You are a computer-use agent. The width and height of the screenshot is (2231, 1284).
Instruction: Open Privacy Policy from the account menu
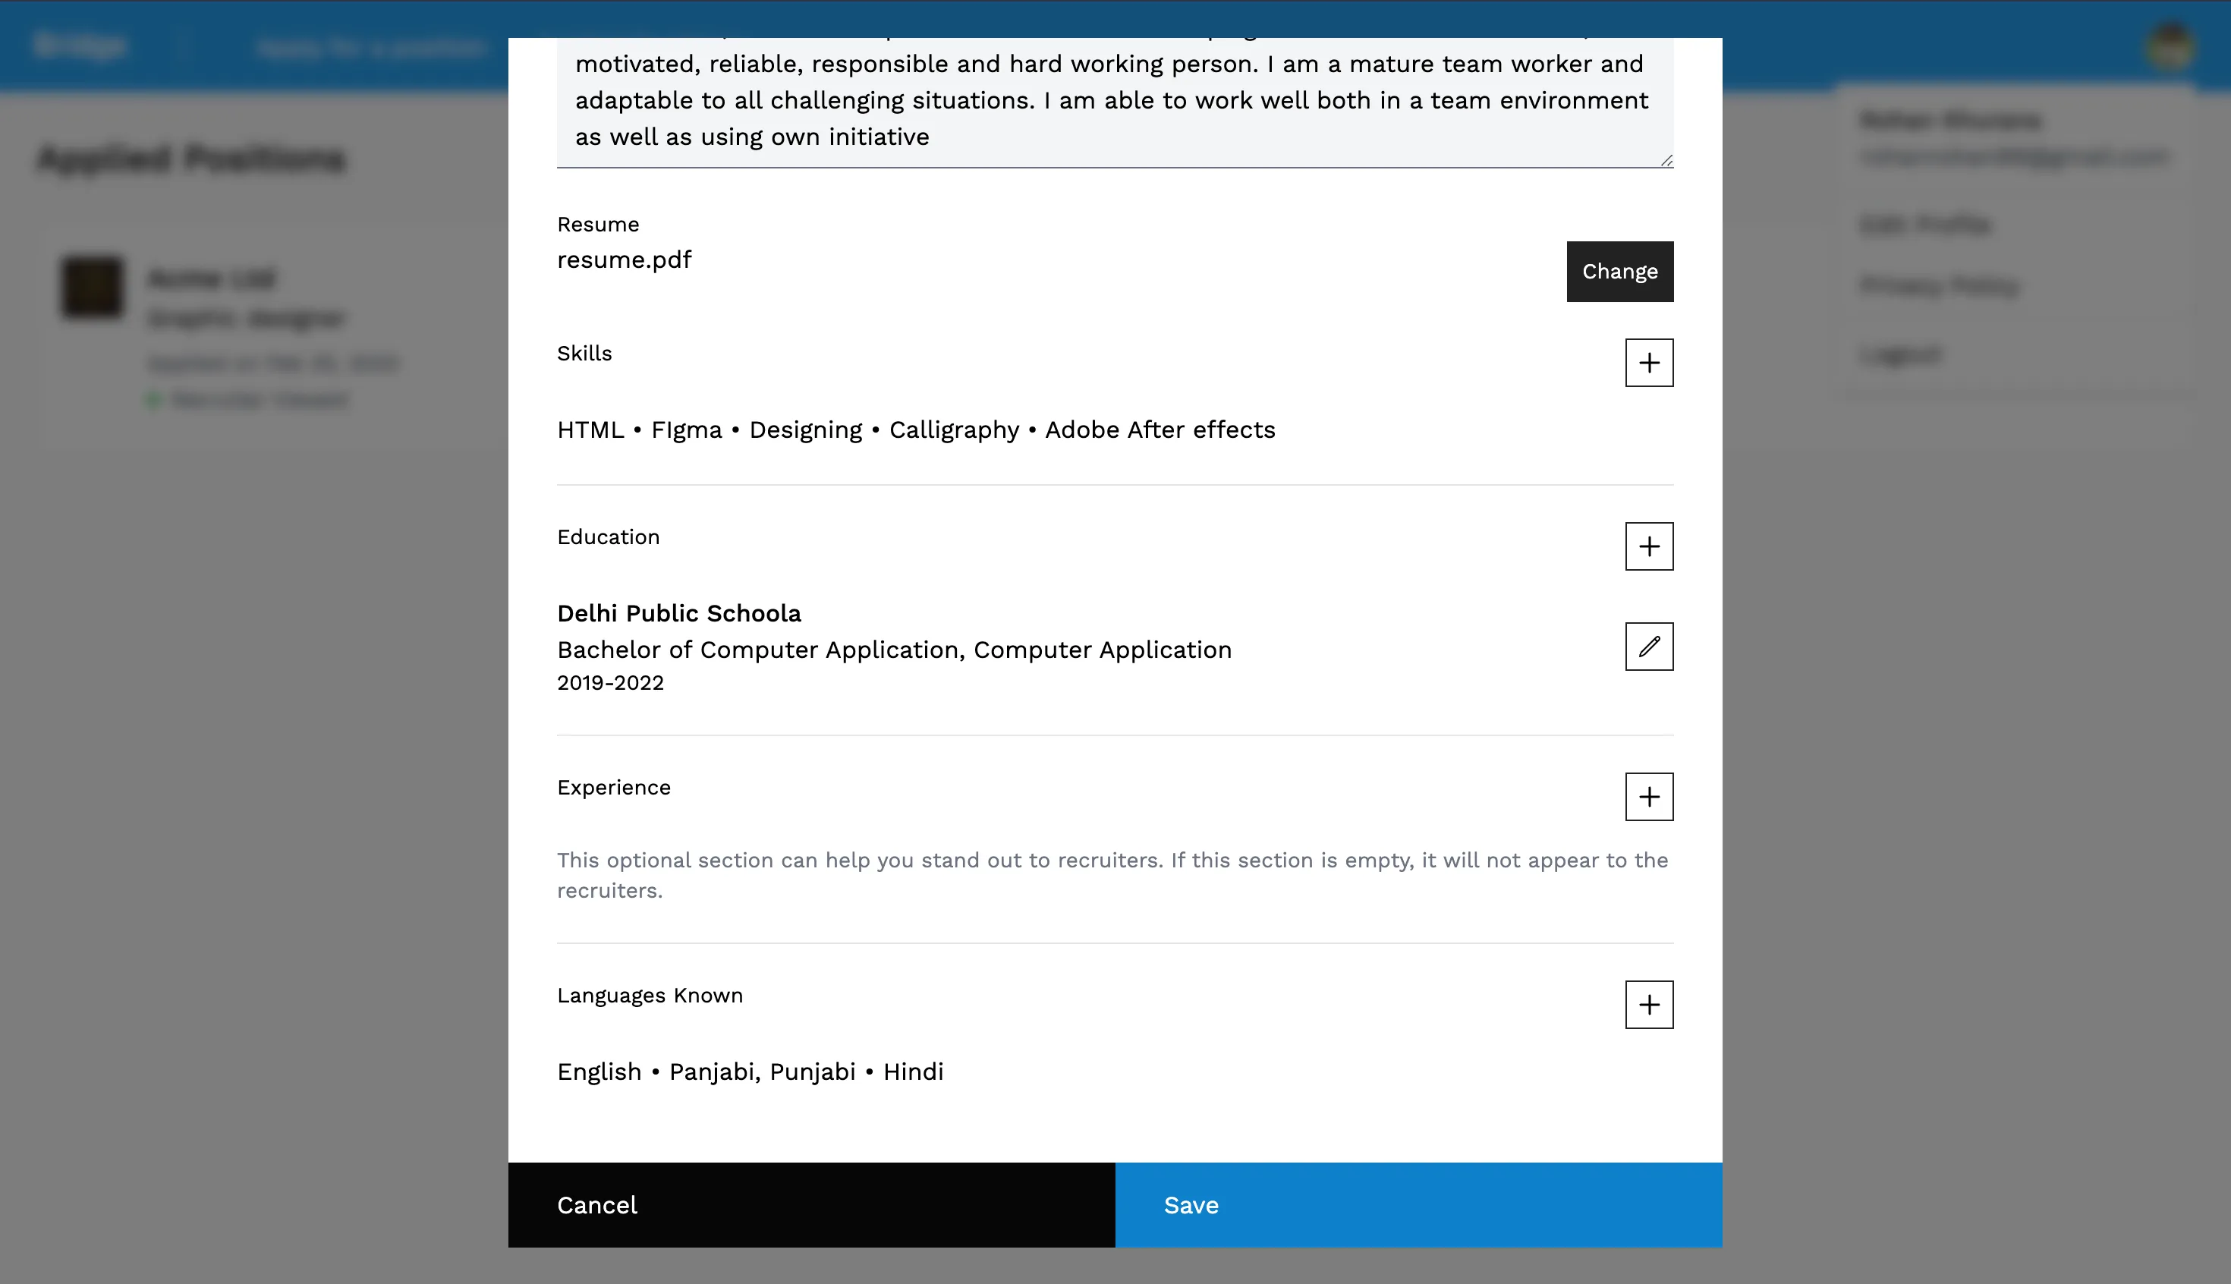coord(1938,286)
